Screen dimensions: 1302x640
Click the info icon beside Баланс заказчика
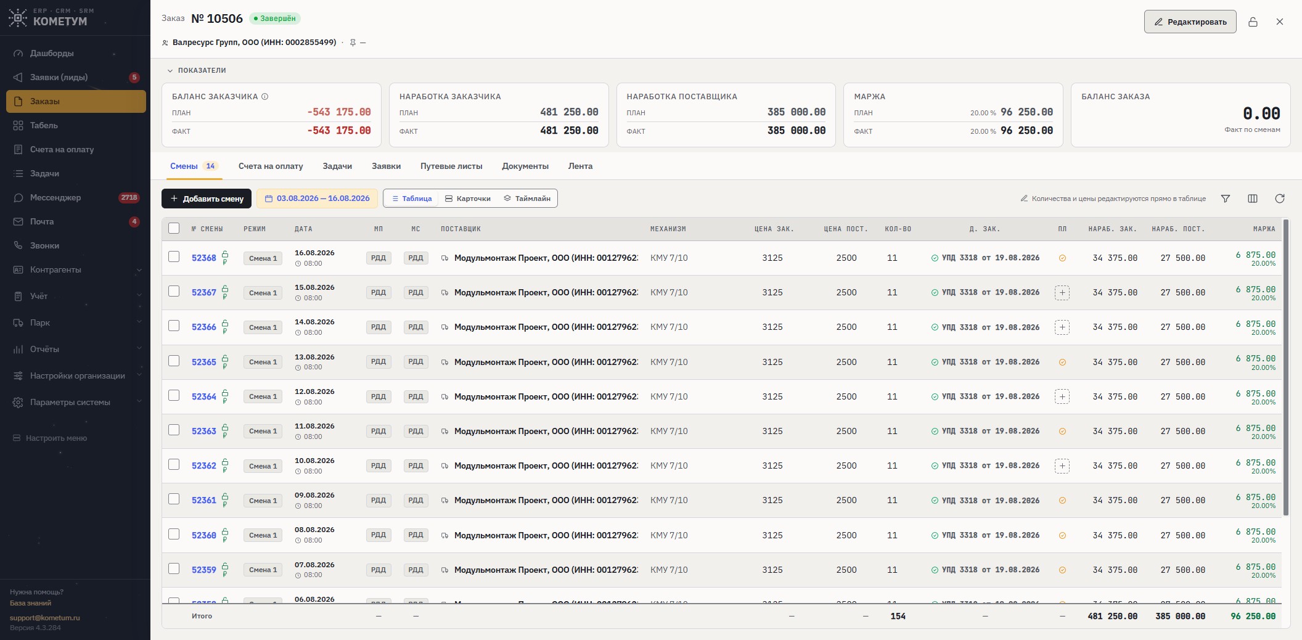click(265, 97)
